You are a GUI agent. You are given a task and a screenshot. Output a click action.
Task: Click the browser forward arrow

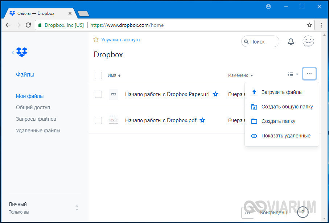point(18,25)
